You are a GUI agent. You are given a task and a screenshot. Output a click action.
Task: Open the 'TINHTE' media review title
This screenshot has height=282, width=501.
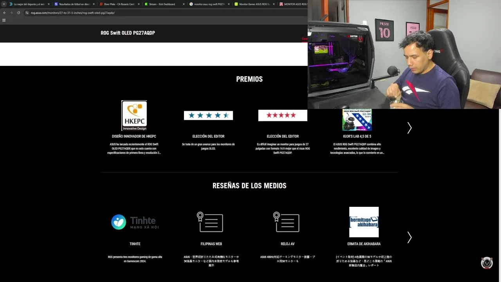click(x=135, y=244)
